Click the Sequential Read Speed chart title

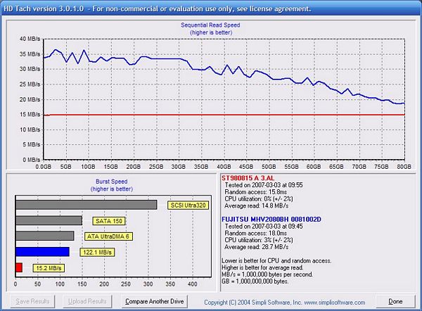(210, 25)
